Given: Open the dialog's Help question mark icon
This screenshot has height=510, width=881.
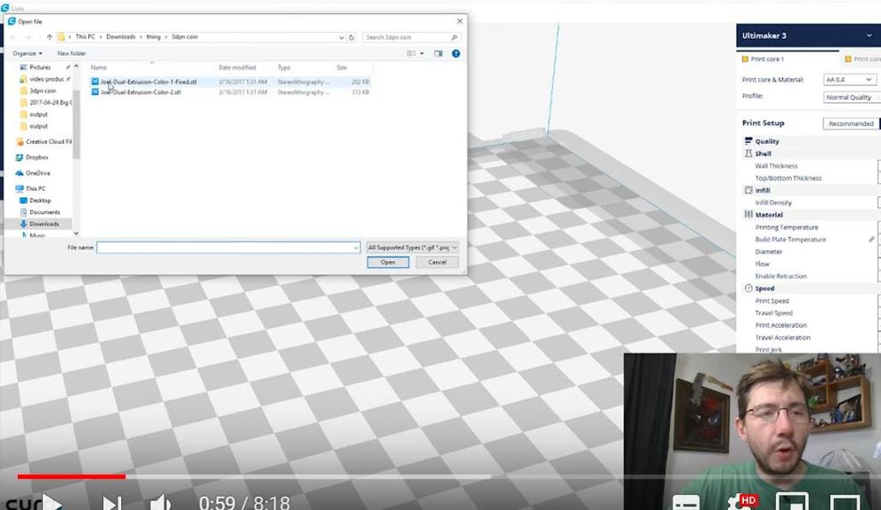Looking at the screenshot, I should [456, 53].
